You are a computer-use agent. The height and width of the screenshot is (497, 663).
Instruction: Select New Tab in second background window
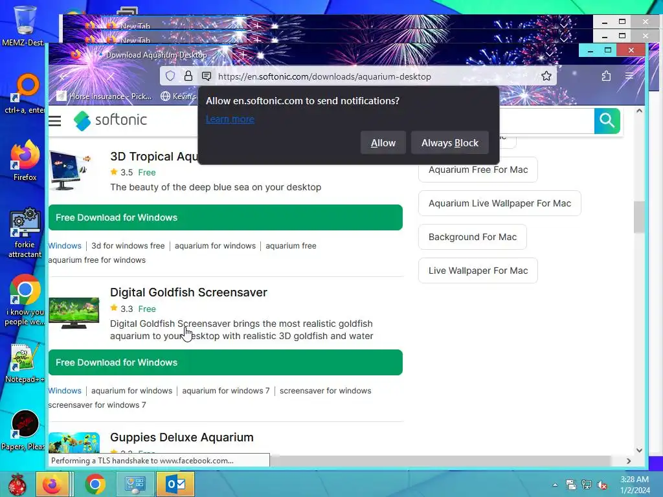pyautogui.click(x=135, y=40)
